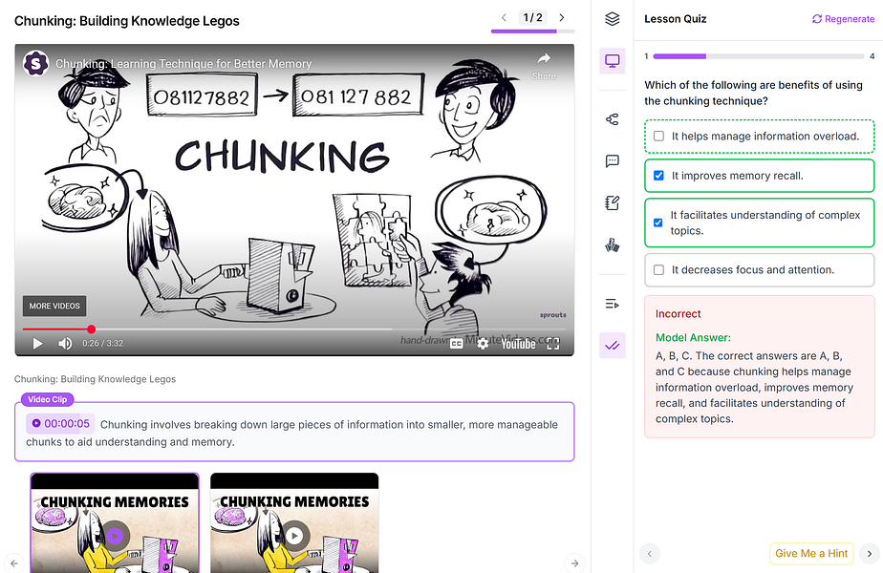Select the double-check quiz icon in sidebar
Screen dimensions: 883x573
pos(613,346)
